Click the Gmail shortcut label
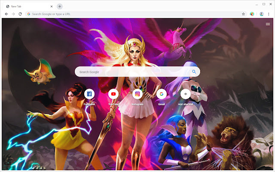 [x=162, y=104]
